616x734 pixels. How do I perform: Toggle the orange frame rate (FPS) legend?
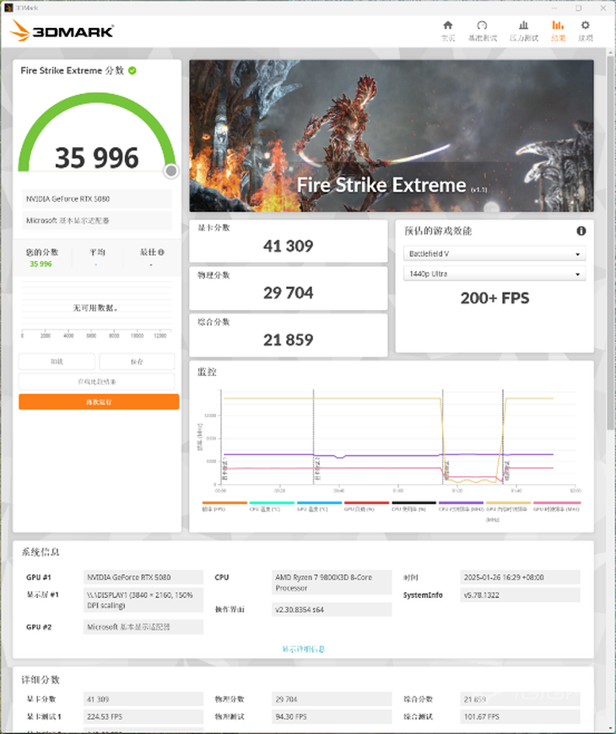pos(224,506)
